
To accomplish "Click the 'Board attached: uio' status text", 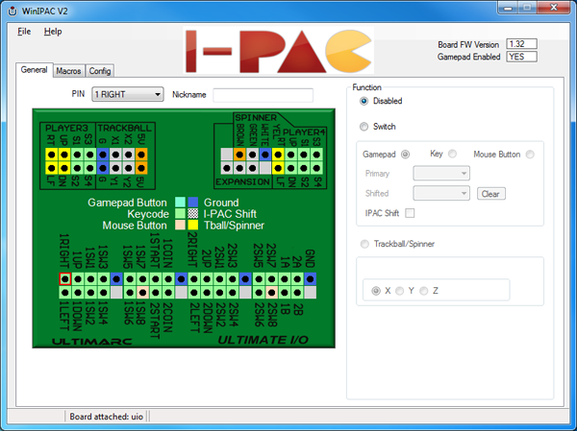I will click(x=106, y=417).
